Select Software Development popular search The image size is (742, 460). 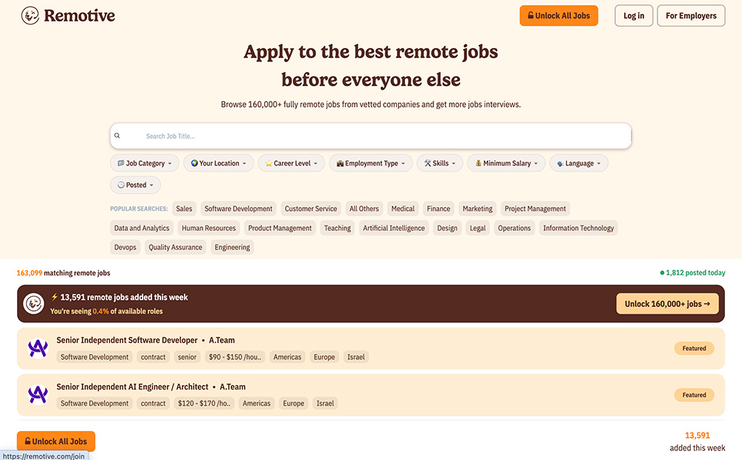238,208
